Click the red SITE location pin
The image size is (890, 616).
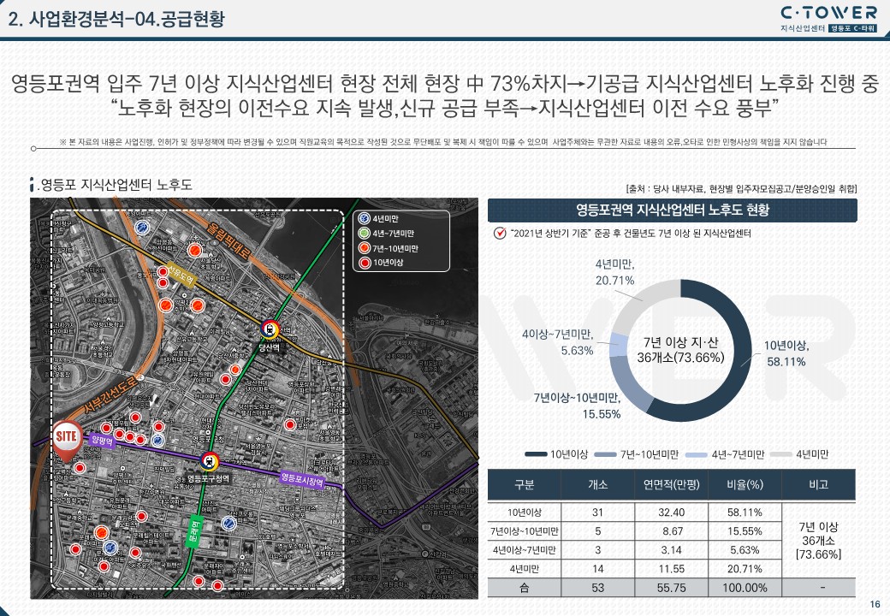pyautogui.click(x=66, y=437)
